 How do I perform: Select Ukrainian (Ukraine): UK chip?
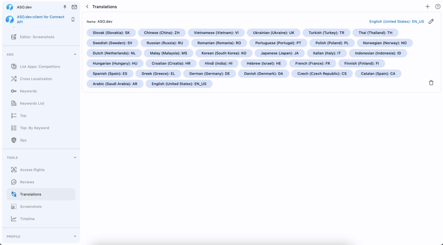coord(273,33)
